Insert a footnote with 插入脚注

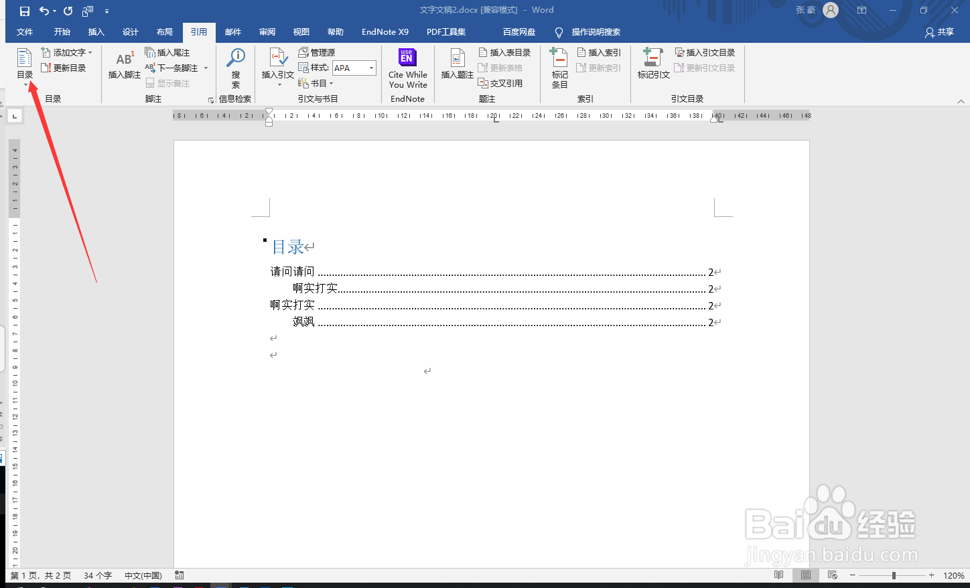[x=124, y=66]
